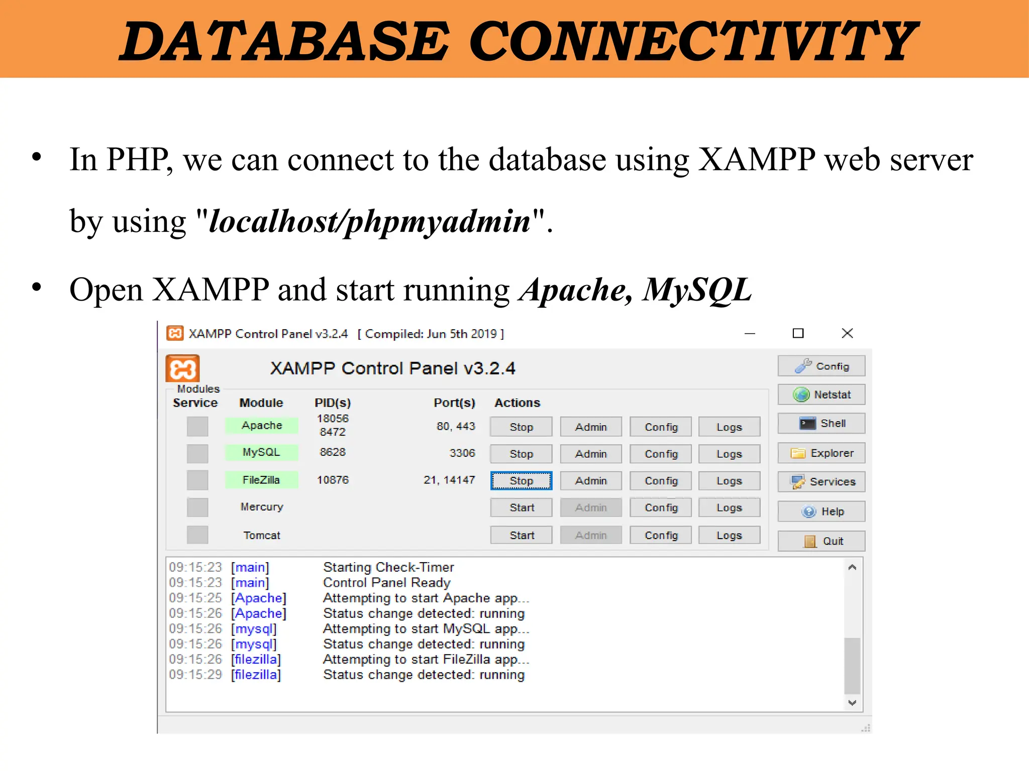Open FileZilla Config options

[x=661, y=480]
